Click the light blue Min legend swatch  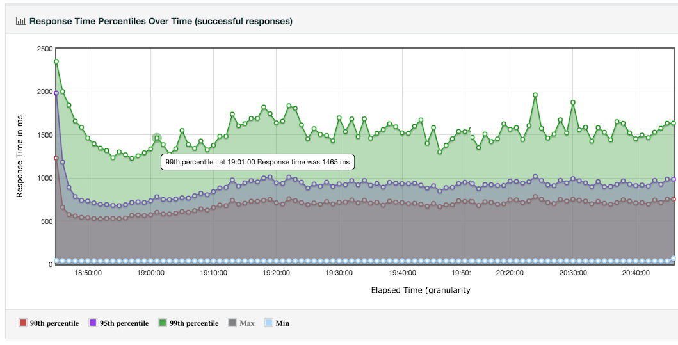pyautogui.click(x=269, y=323)
